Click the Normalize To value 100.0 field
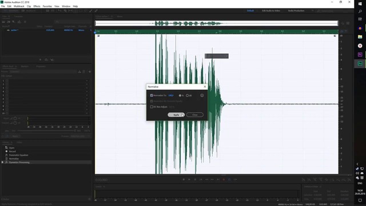This screenshot has width=366, height=206. click(170, 96)
